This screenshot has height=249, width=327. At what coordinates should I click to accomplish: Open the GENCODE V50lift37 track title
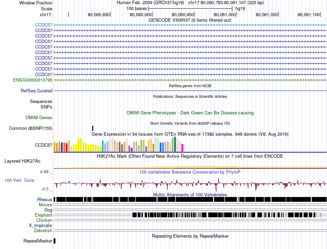tap(190, 20)
